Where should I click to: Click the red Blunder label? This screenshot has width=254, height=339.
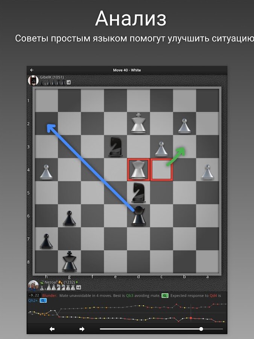click(x=50, y=296)
